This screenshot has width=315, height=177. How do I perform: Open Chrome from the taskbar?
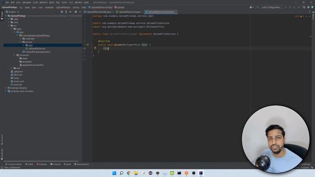coord(129,173)
